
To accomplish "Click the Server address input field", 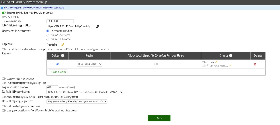I will click(60, 21).
